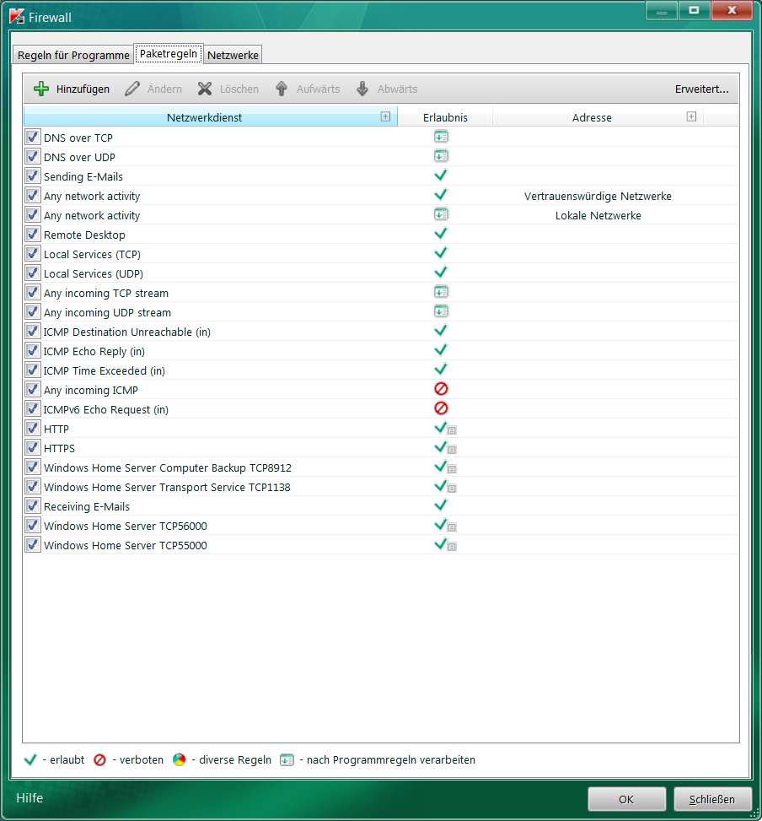Sort by the Erlaubnis column header
The image size is (762, 821).
pos(445,117)
